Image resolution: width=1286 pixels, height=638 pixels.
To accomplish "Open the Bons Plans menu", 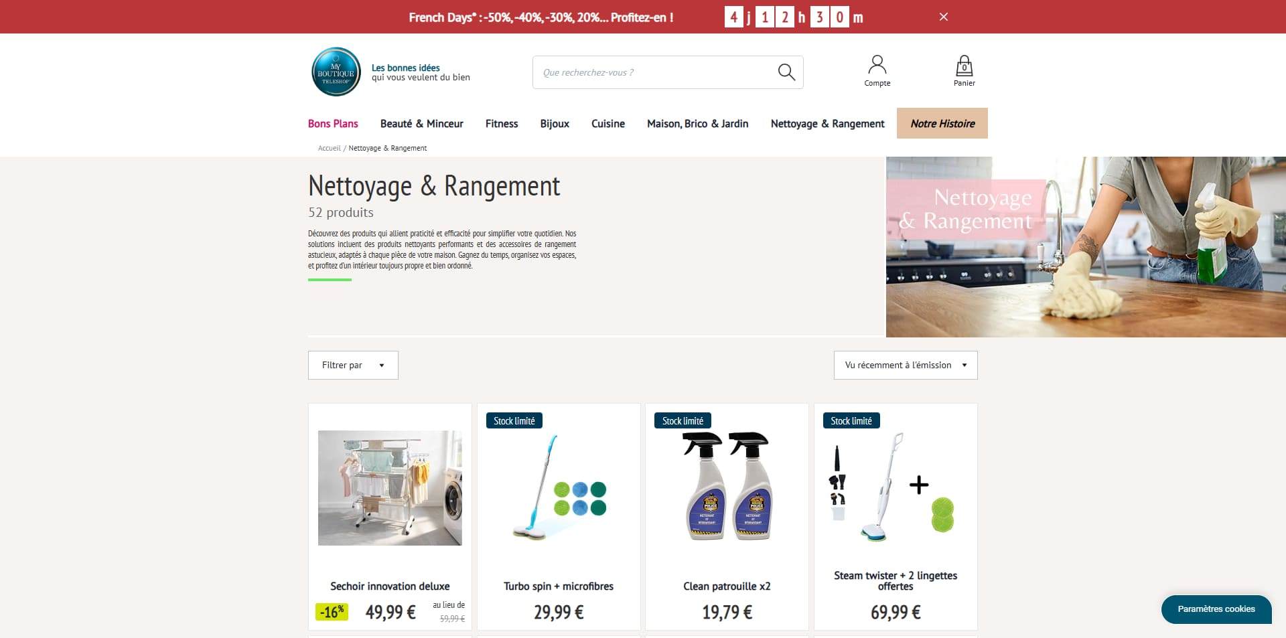I will tap(333, 124).
